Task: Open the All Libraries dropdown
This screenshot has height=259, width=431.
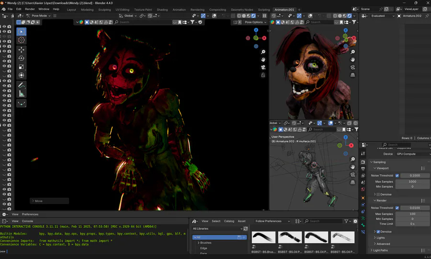Action: 217,229
